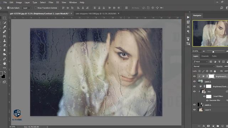Open the Normal blend mode dropdown
228x128 pixels.
pyautogui.click(x=204, y=66)
